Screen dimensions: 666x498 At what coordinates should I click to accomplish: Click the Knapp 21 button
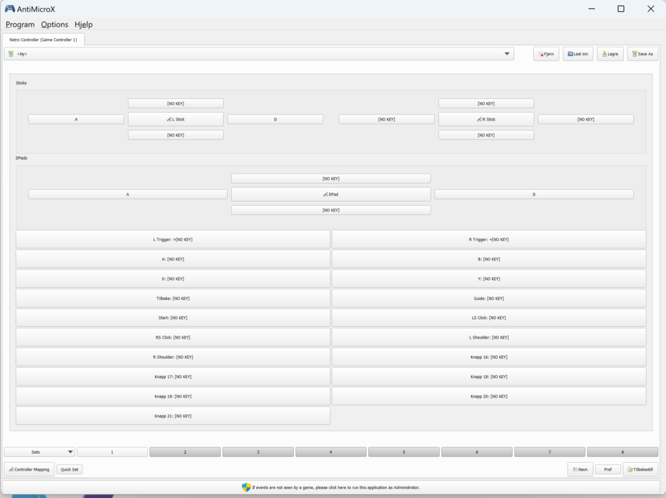173,416
